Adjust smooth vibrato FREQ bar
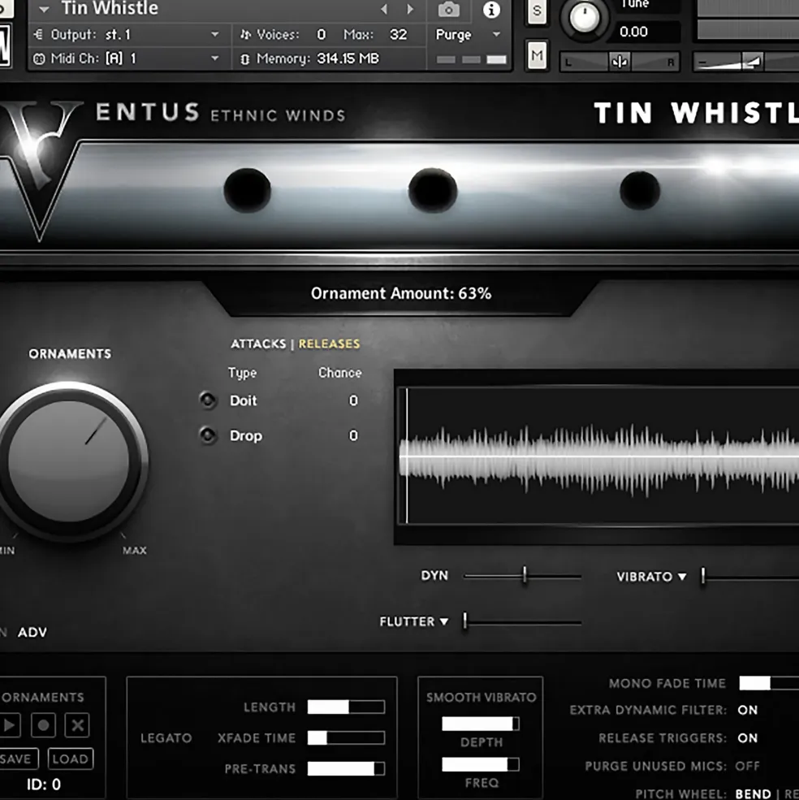799x800 pixels. point(481,764)
